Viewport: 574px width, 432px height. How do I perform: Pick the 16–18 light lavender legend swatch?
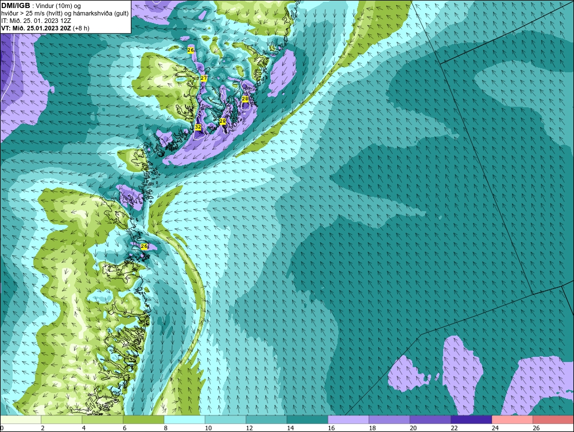click(348, 419)
